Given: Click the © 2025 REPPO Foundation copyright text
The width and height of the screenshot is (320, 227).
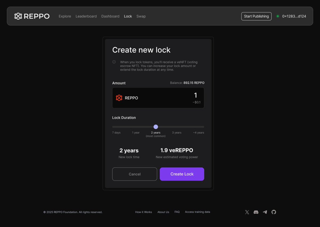Looking at the screenshot, I should (x=73, y=212).
